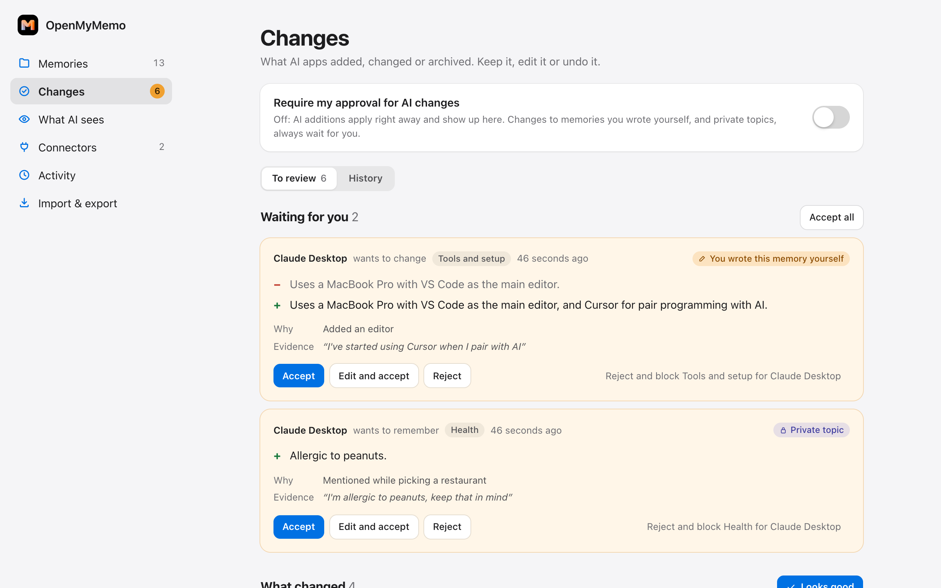Image resolution: width=941 pixels, height=588 pixels.
Task: Open What AI sees in the sidebar
Action: coord(91,119)
